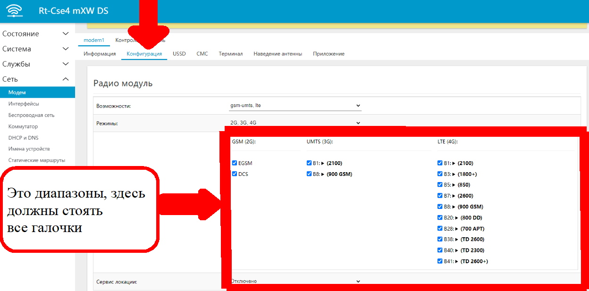Open the Наведение антенны tab
This screenshot has height=291, width=589.
click(x=278, y=54)
